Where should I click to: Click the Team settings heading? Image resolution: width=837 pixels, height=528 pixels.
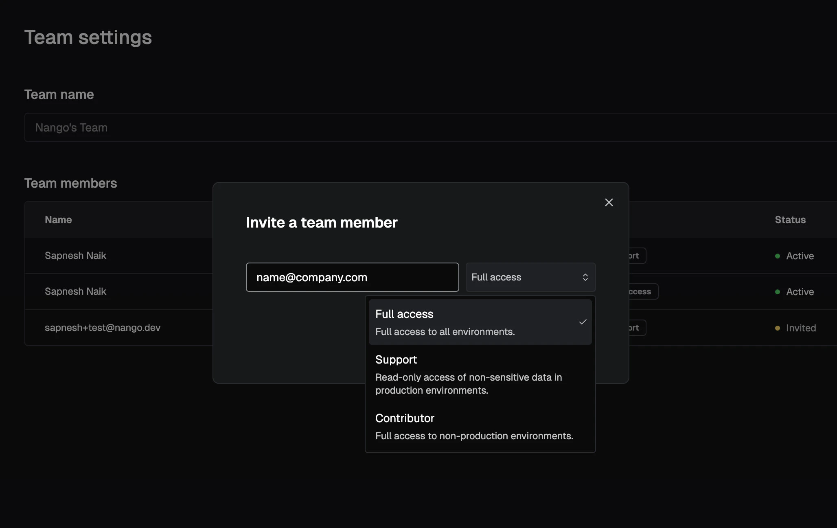88,37
